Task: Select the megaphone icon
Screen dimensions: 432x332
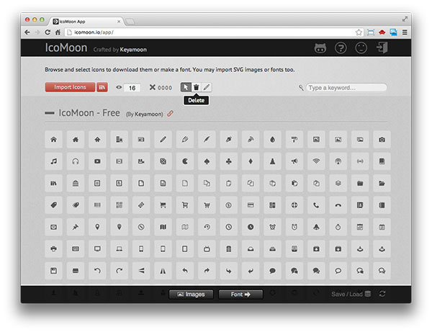Action: pos(294,161)
